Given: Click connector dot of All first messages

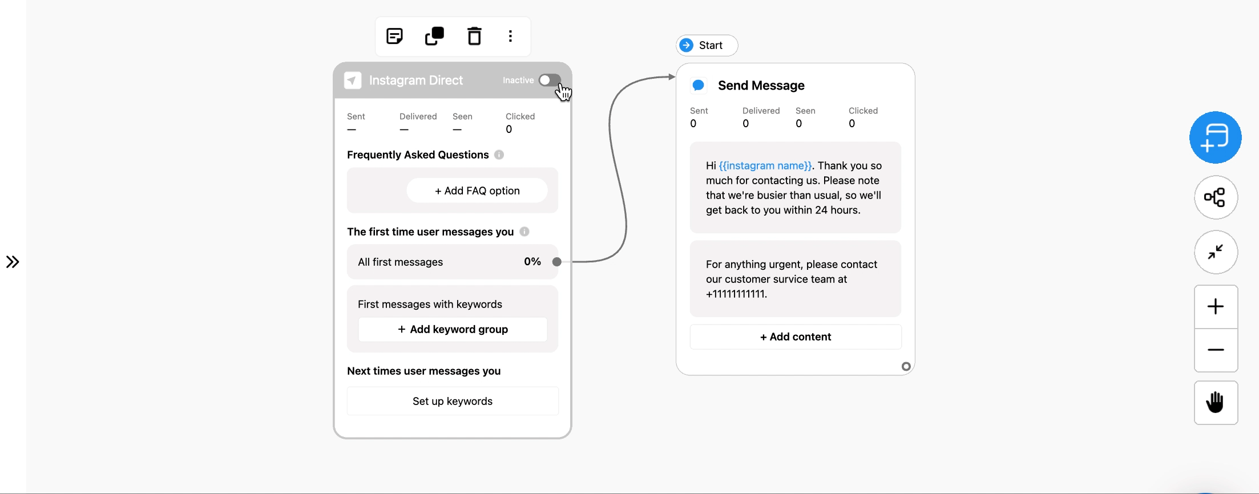Looking at the screenshot, I should click(x=557, y=262).
